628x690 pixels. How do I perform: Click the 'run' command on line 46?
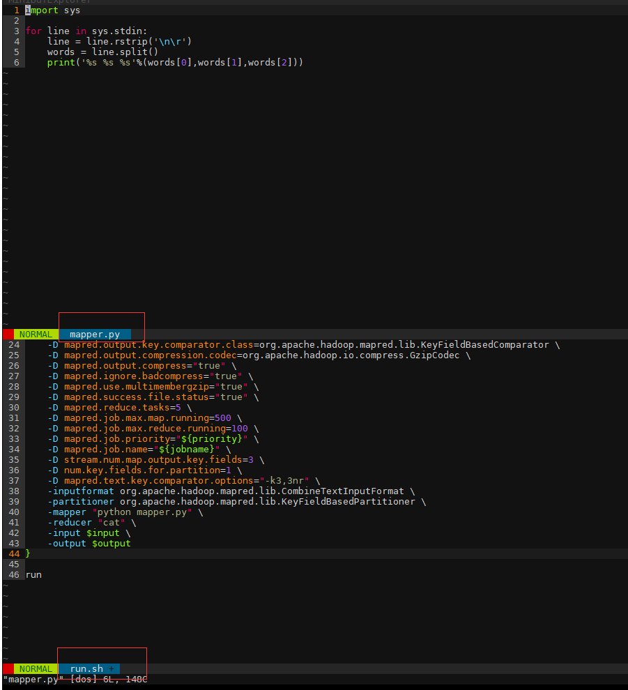(x=33, y=575)
